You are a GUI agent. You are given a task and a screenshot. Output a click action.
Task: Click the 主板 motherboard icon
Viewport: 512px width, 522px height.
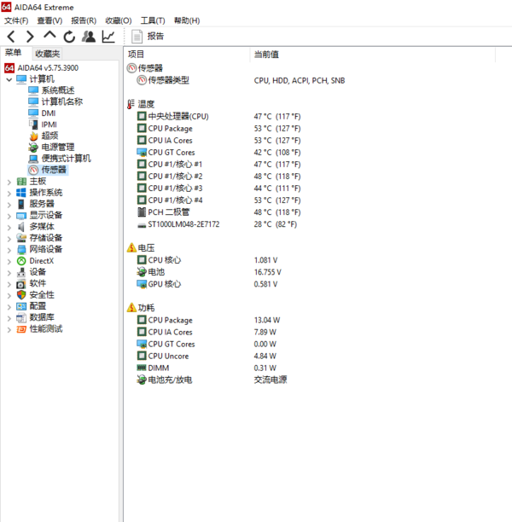tap(21, 182)
